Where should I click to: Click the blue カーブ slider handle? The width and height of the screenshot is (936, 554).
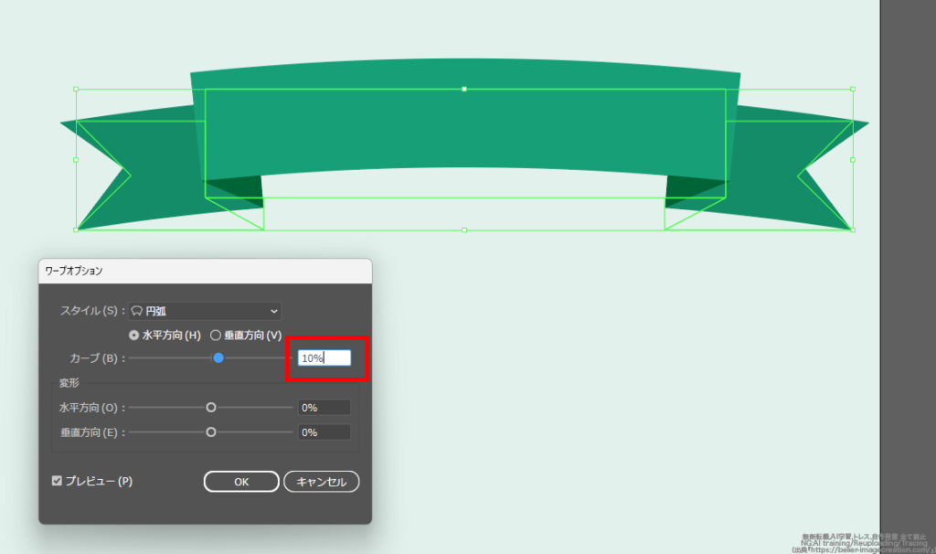[218, 358]
